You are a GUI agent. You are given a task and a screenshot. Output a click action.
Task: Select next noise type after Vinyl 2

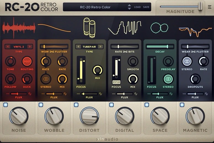tap(30, 47)
